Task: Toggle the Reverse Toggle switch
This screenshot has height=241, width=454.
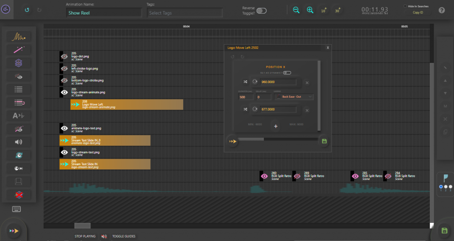Action: (262, 11)
